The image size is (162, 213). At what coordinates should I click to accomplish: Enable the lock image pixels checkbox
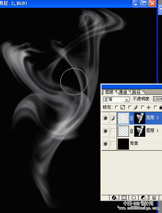(130, 108)
